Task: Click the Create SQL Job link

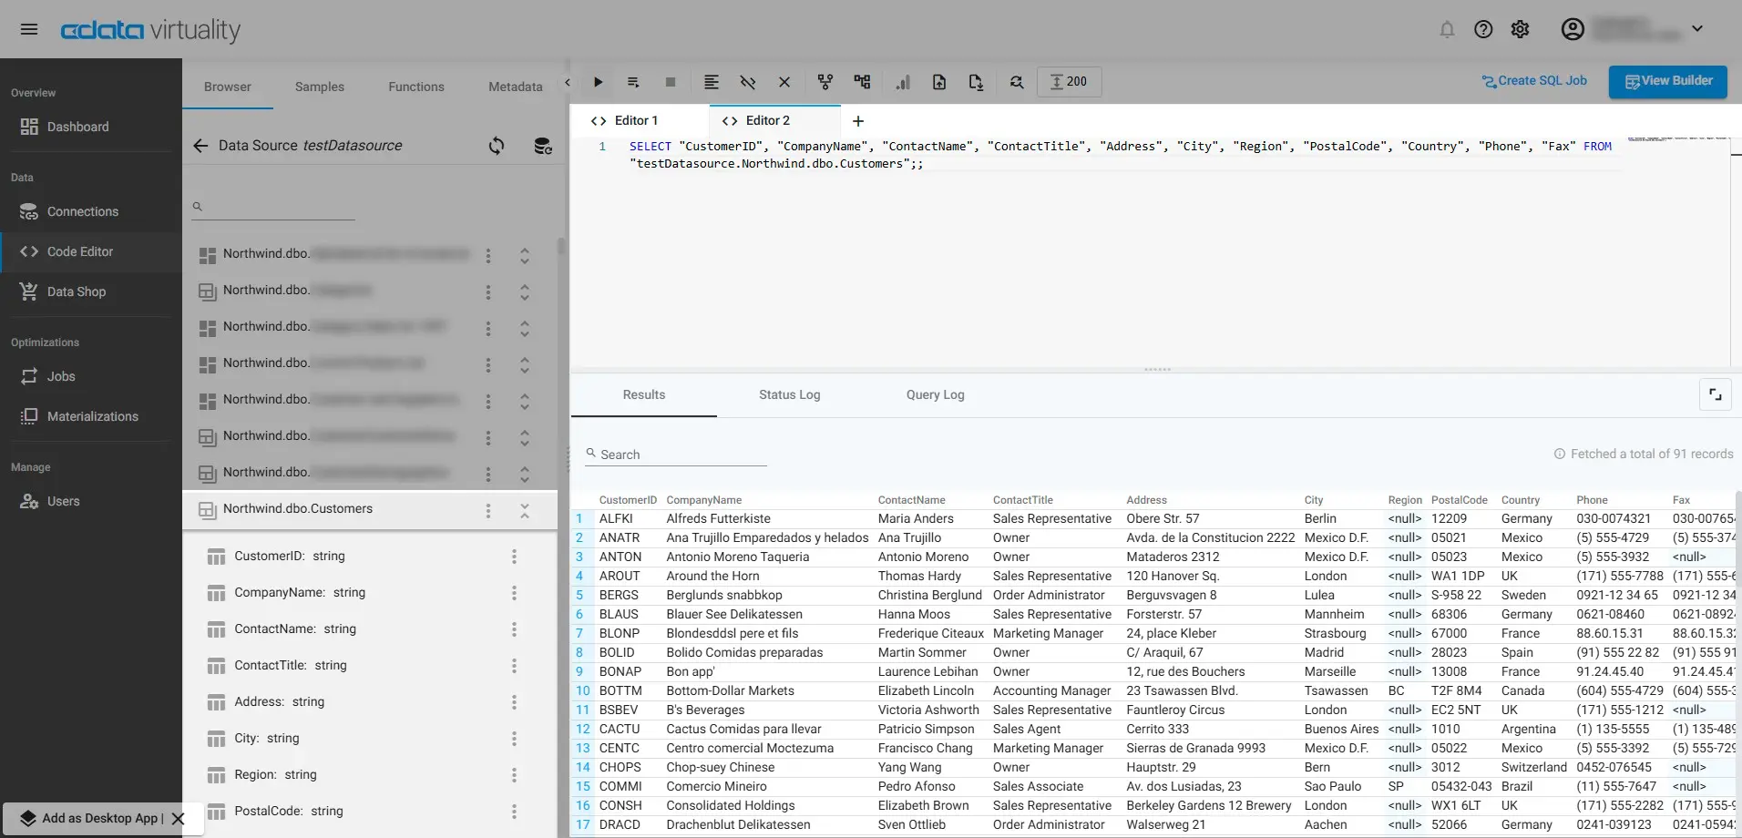Action: pyautogui.click(x=1534, y=81)
